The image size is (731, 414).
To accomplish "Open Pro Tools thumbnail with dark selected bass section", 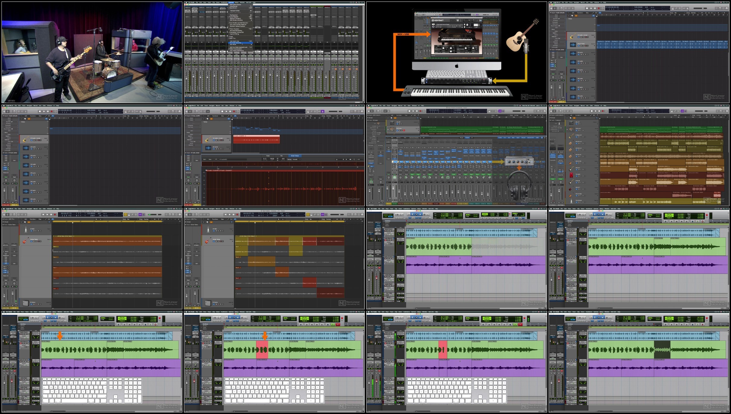I will click(x=639, y=362).
